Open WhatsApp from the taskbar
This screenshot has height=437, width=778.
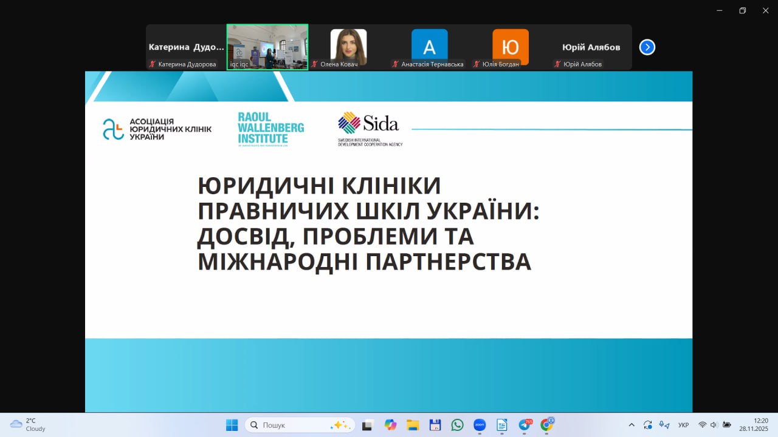[x=457, y=425]
